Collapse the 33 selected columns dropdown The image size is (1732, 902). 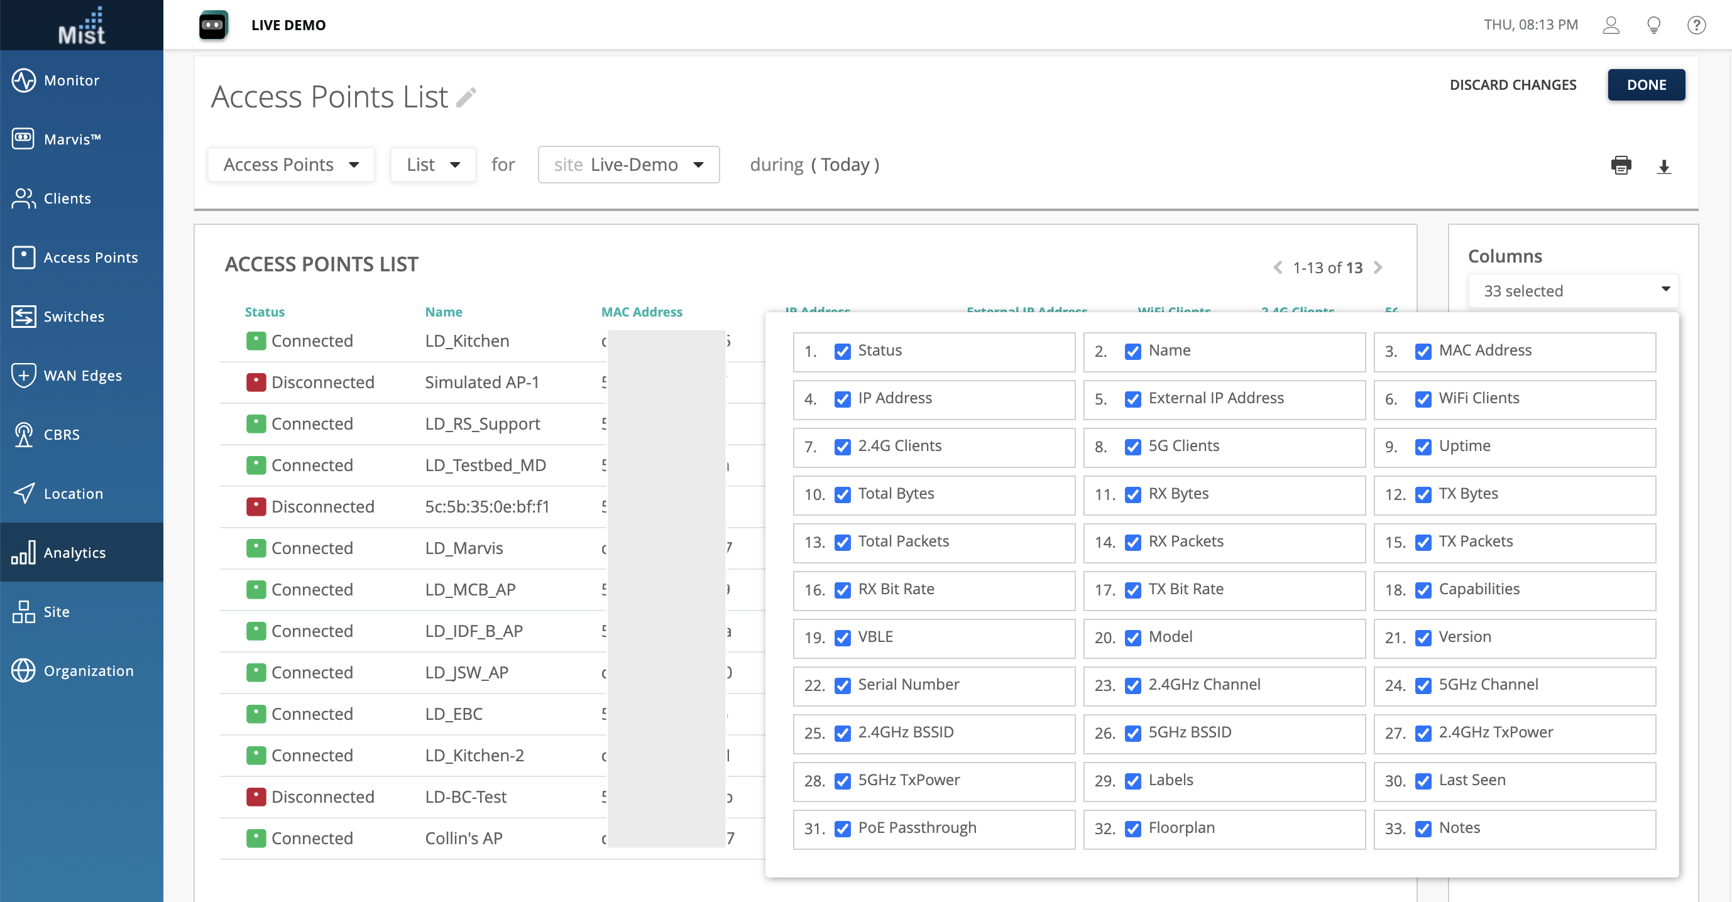(x=1572, y=290)
